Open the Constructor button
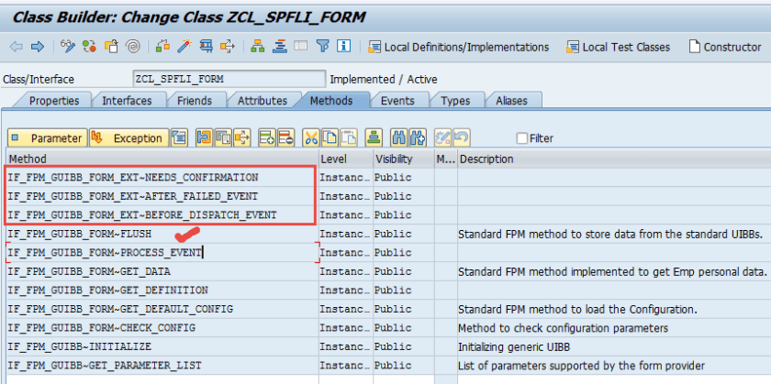 click(x=725, y=47)
